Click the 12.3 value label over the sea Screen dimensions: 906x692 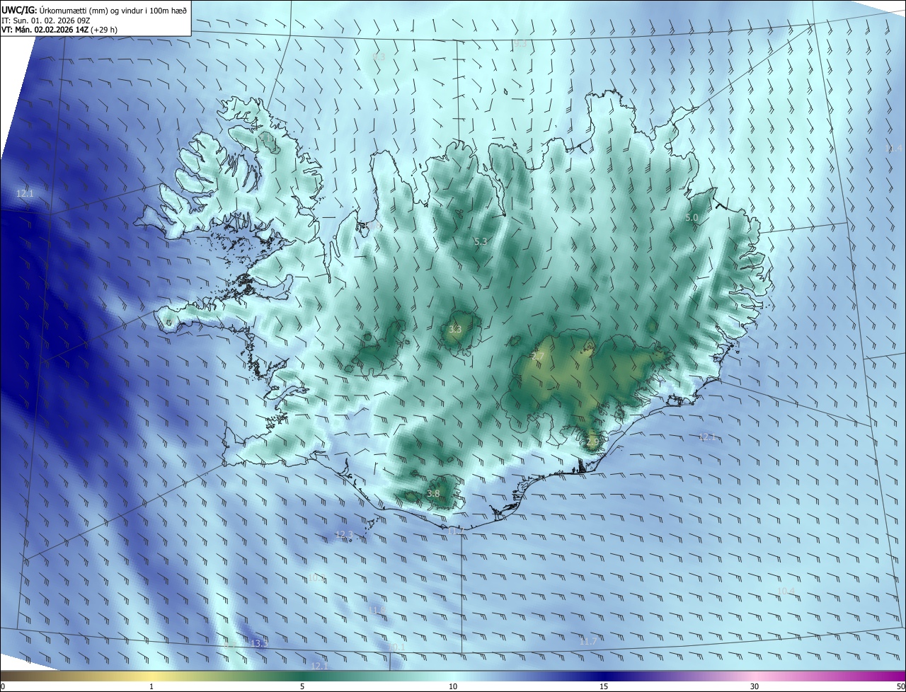click(x=344, y=535)
